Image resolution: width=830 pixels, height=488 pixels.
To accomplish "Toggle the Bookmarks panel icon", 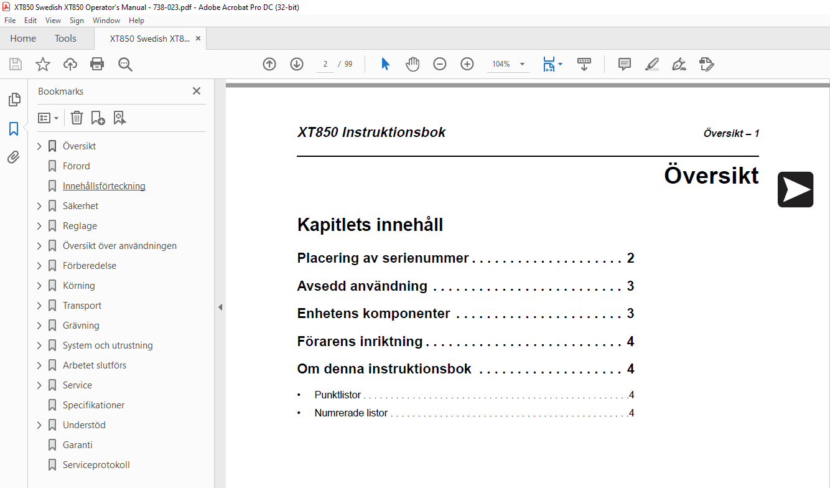I will click(x=14, y=129).
